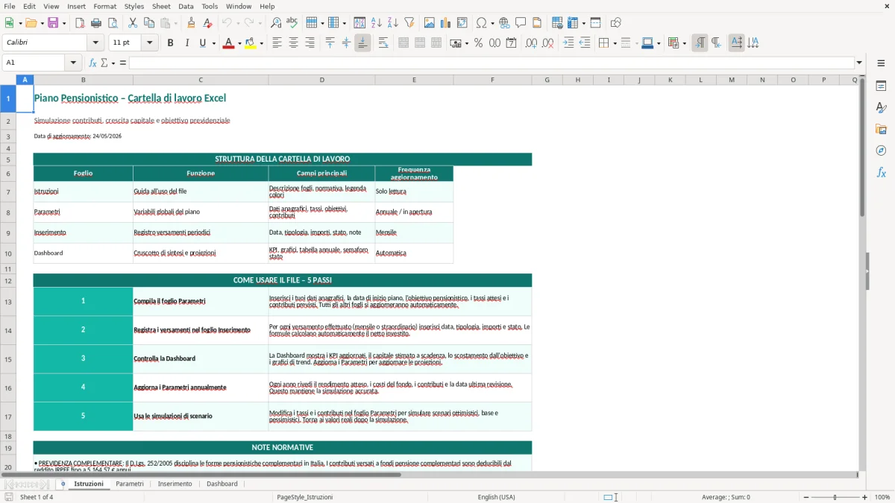Open Background Color dropdown arrow
Image resolution: width=895 pixels, height=503 pixels.
[261, 43]
